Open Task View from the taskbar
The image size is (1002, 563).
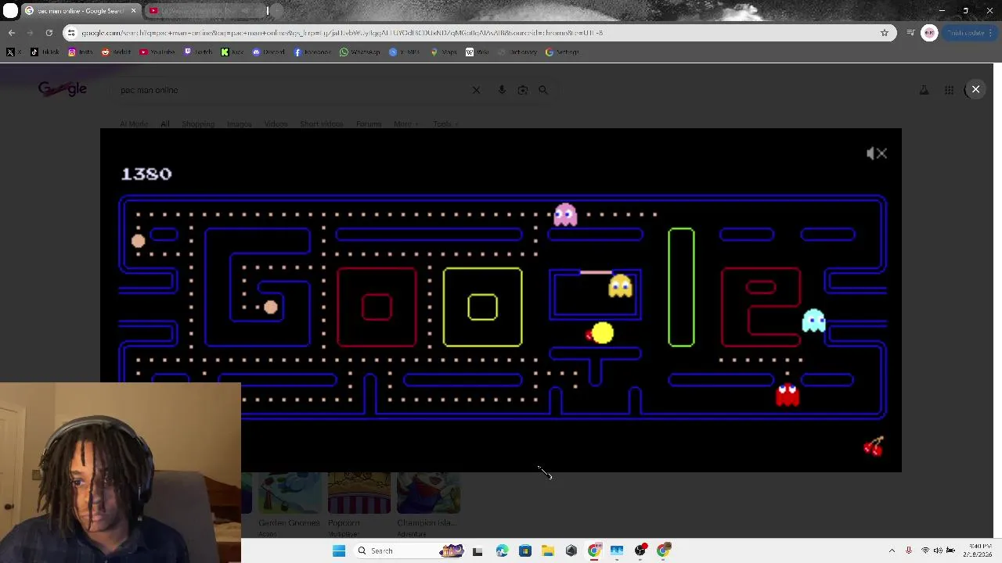478,550
